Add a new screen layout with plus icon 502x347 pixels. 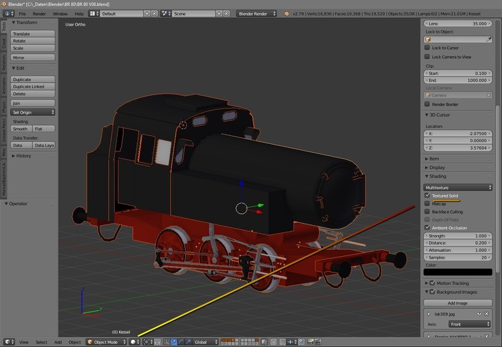(147, 14)
